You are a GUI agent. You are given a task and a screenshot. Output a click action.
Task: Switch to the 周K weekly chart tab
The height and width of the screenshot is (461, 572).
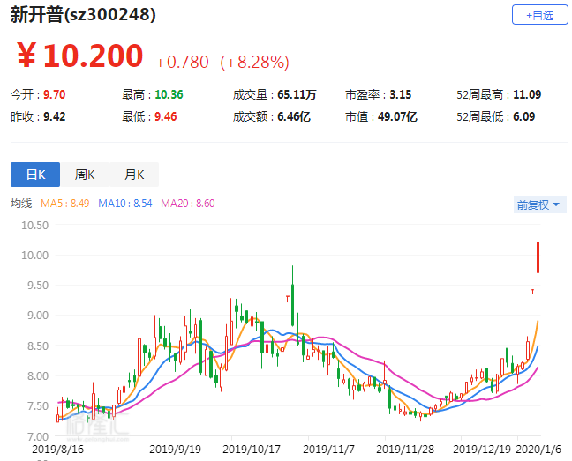pyautogui.click(x=85, y=175)
